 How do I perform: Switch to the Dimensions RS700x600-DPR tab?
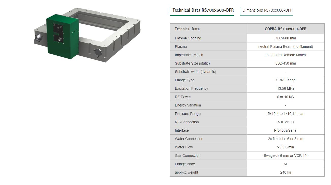coord(267,10)
